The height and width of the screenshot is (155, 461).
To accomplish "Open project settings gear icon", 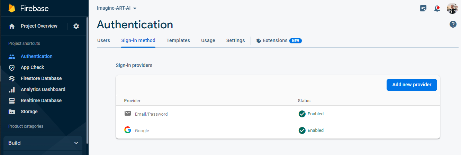I will [76, 26].
